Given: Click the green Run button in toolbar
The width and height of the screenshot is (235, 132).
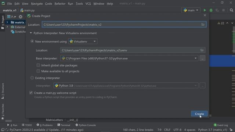Looking at the screenshot, I should (205, 10).
